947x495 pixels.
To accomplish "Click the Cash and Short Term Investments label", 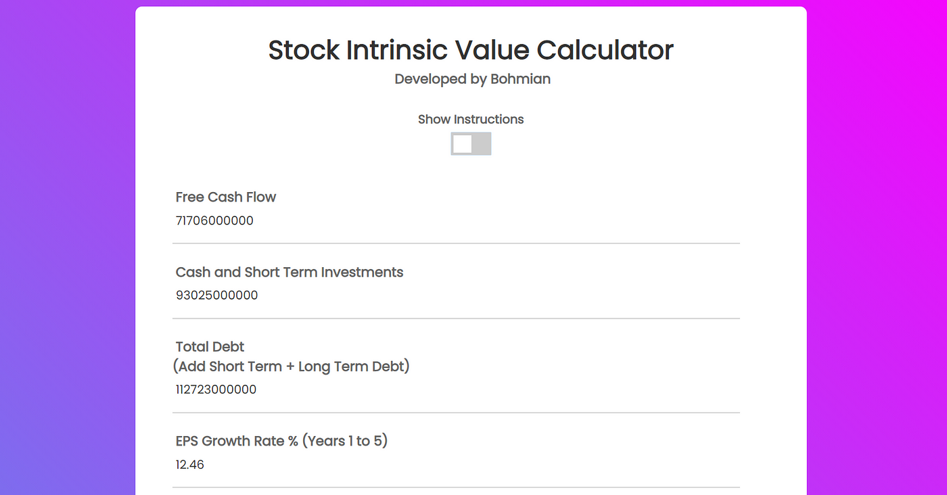I will (x=290, y=272).
